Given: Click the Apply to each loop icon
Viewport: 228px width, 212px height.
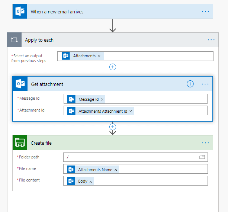Looking at the screenshot, I should tap(15, 40).
